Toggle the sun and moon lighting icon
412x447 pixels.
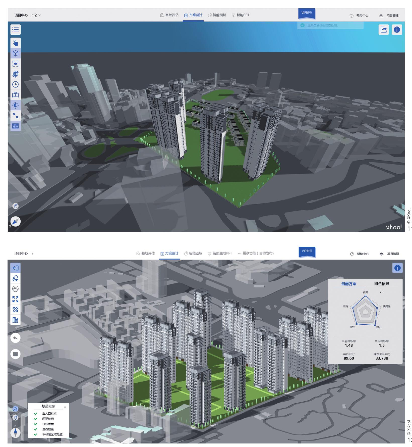point(15,105)
